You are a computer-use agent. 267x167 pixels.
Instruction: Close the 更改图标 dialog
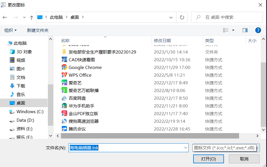pyautogui.click(x=260, y=5)
